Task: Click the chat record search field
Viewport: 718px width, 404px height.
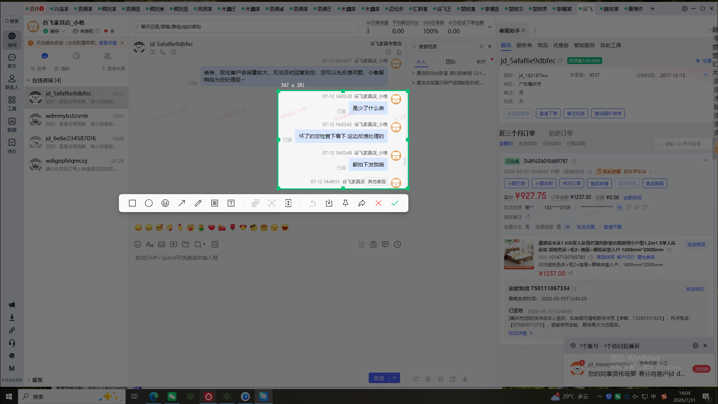Action: coord(246,27)
